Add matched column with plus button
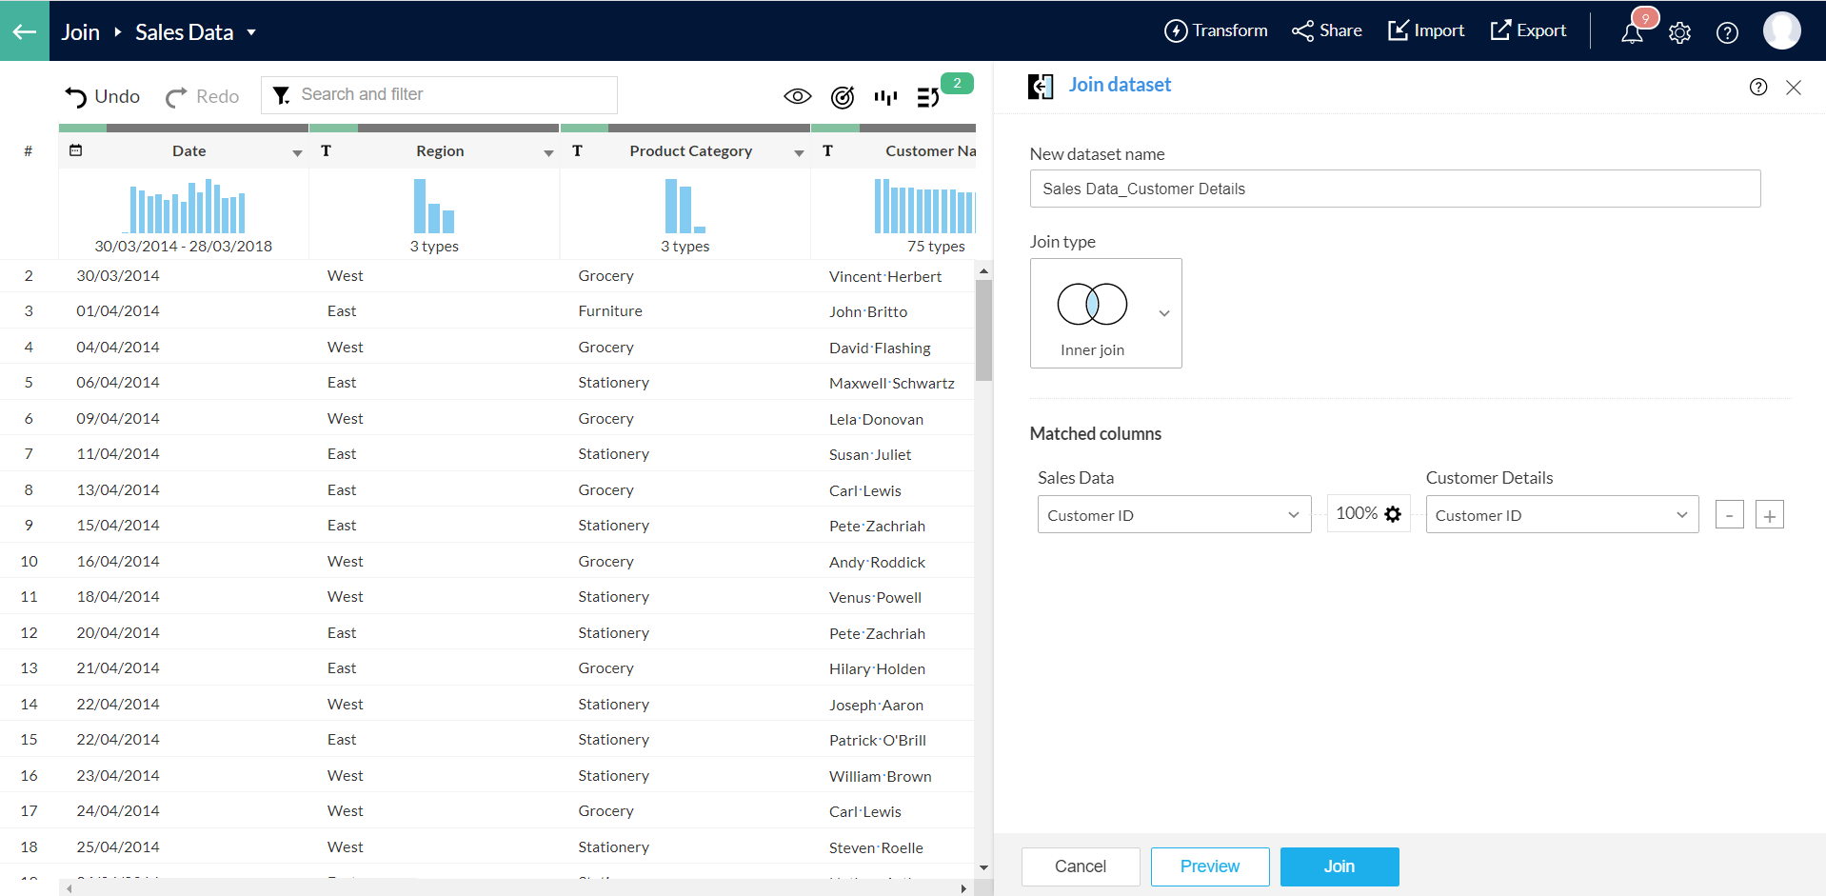The image size is (1826, 896). tap(1769, 515)
